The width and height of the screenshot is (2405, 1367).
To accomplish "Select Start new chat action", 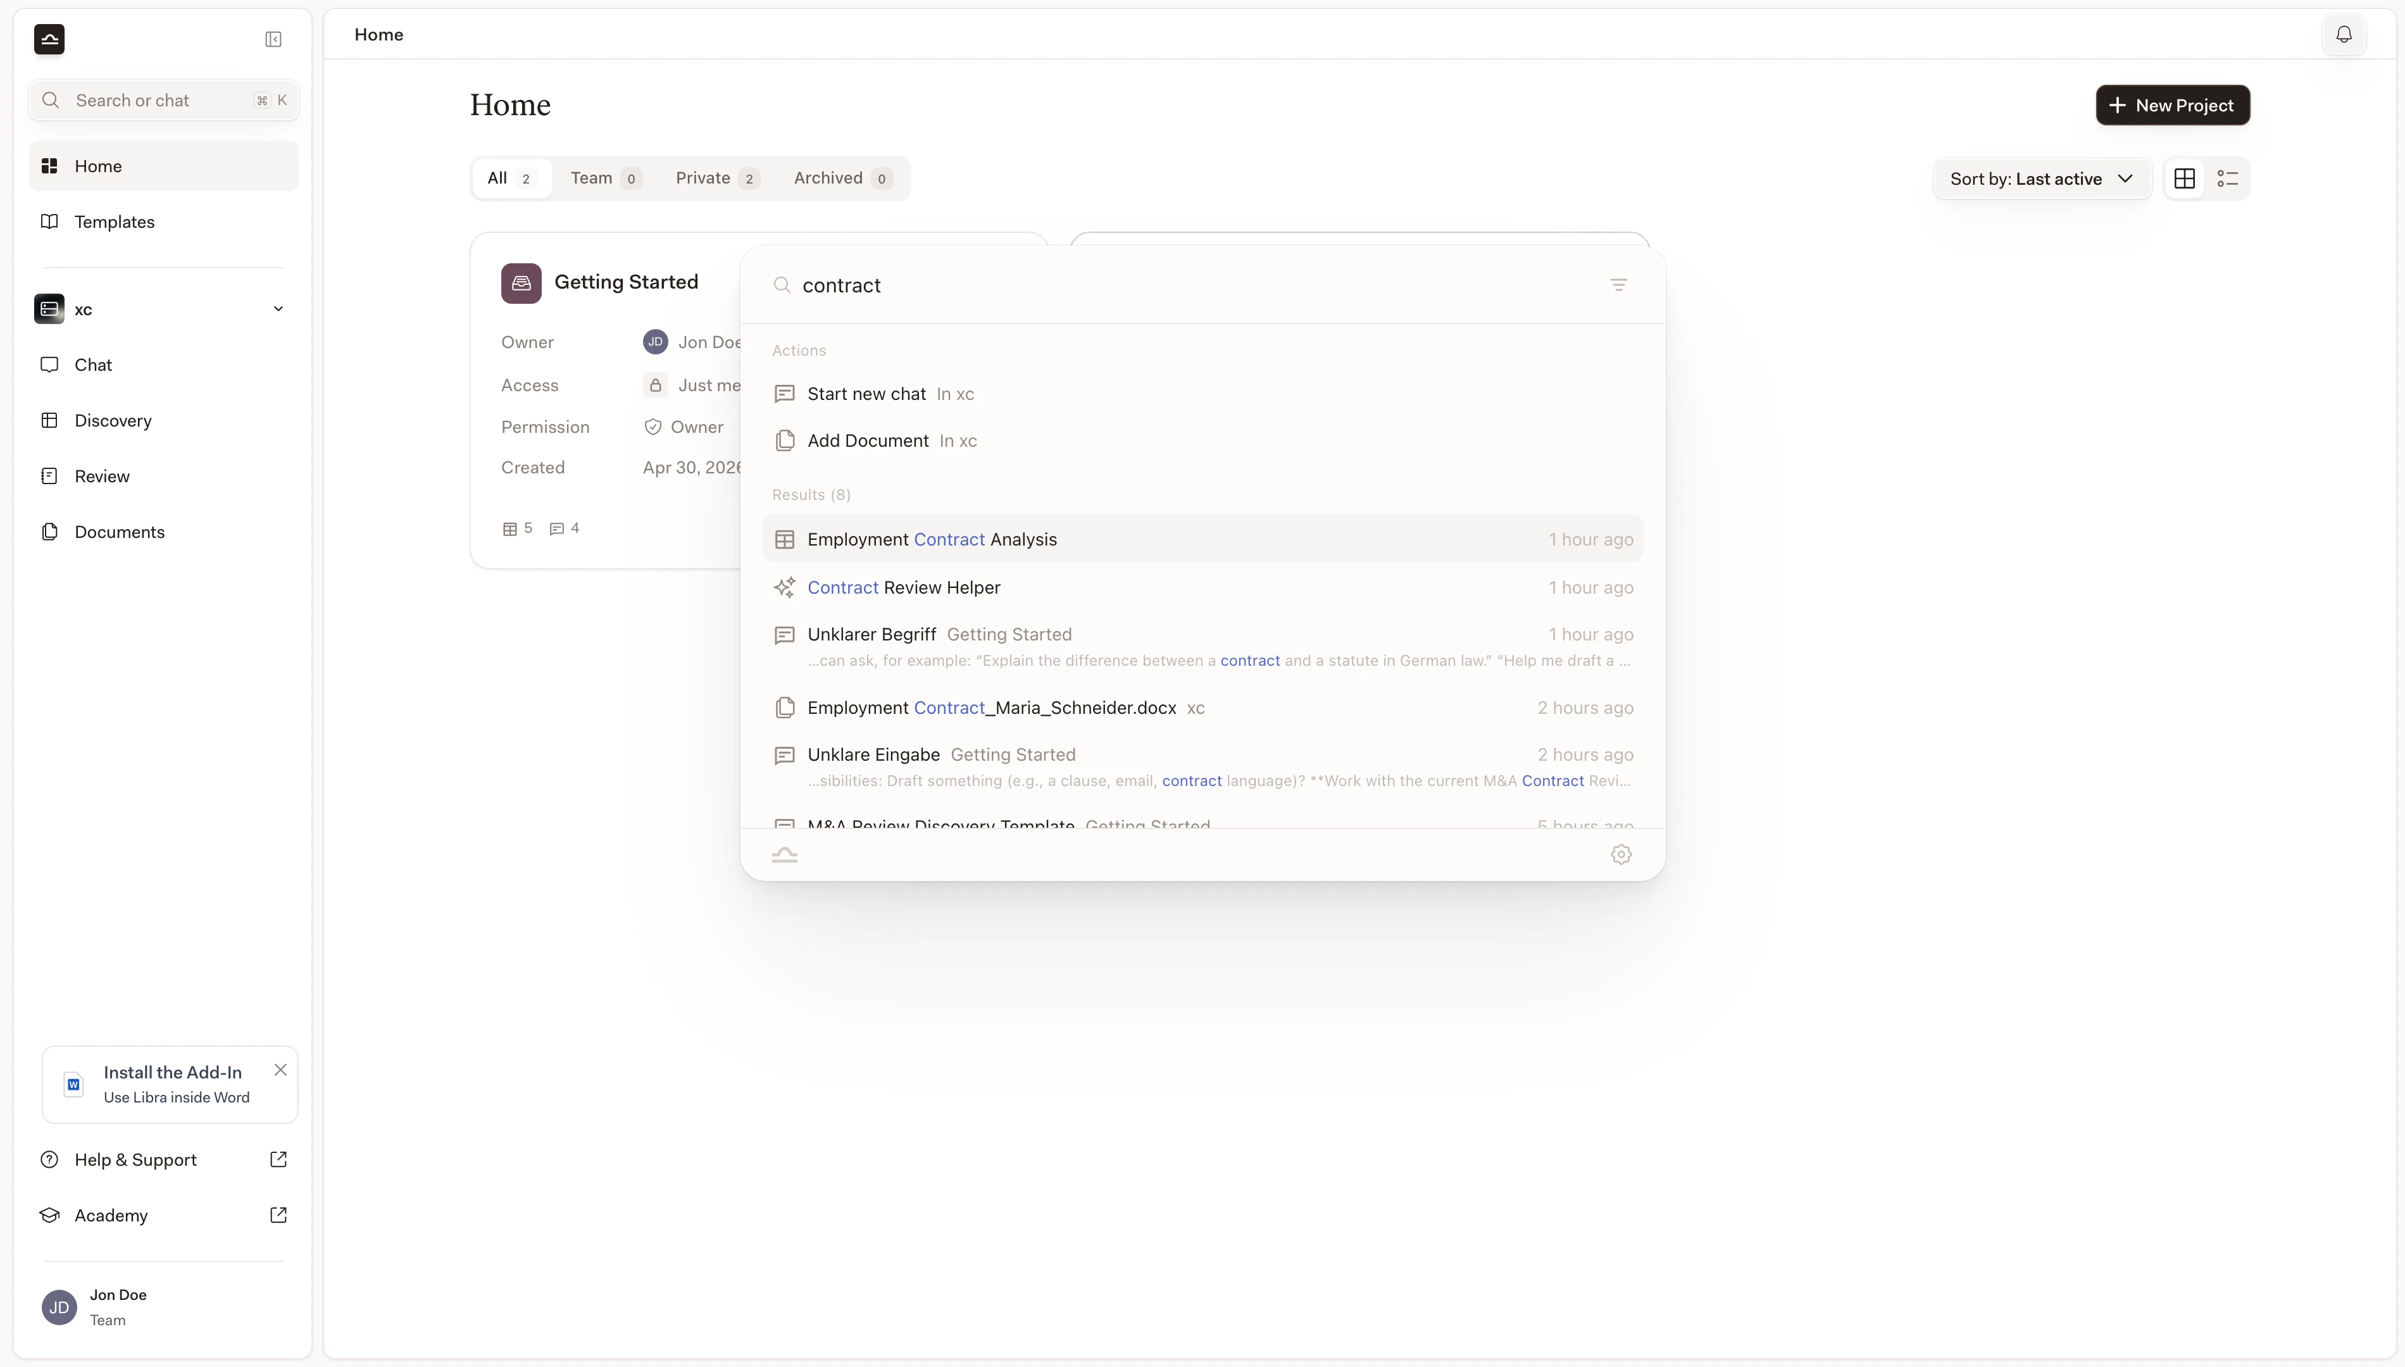I will 1202,394.
